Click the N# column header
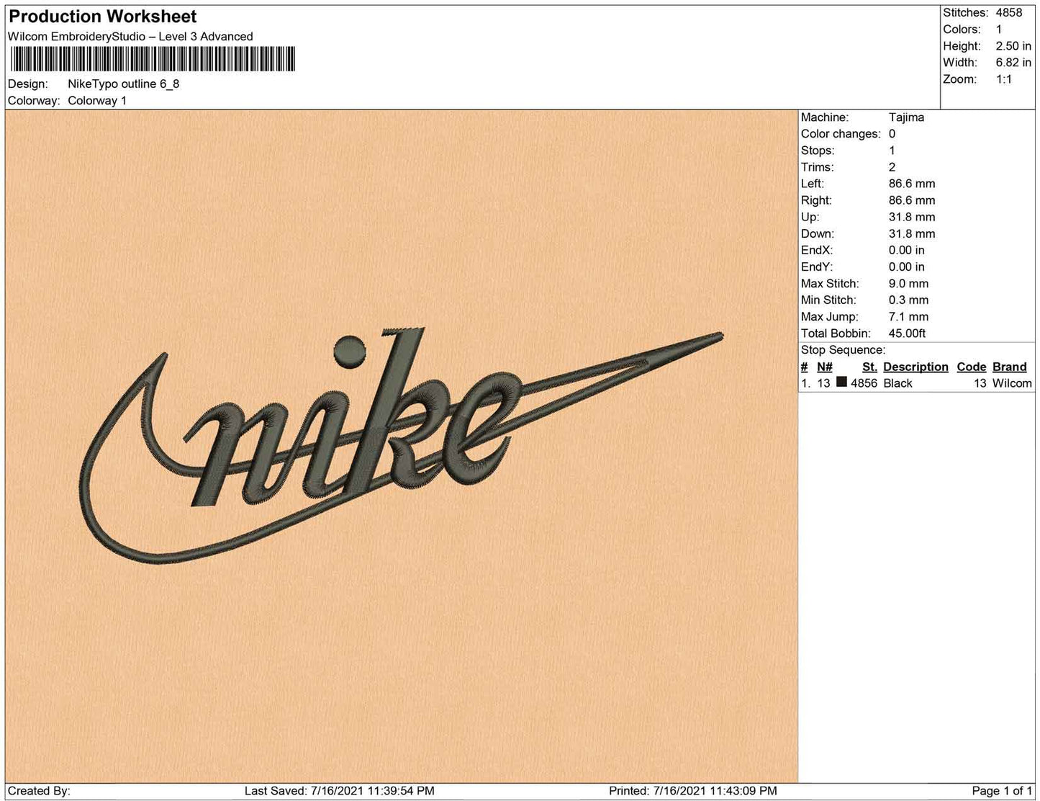 tap(825, 367)
